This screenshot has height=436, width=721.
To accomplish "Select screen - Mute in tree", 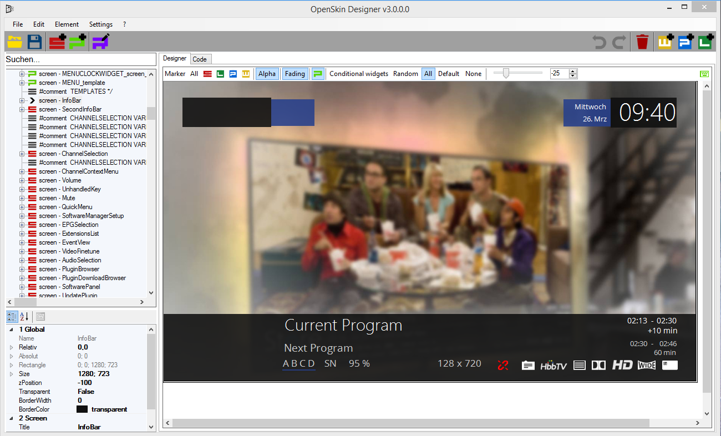I will pos(57,198).
